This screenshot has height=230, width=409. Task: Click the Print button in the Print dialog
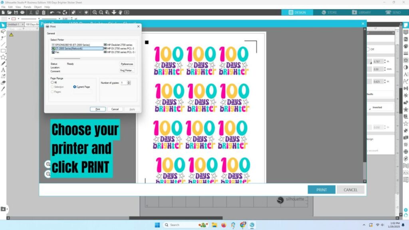(x=98, y=109)
